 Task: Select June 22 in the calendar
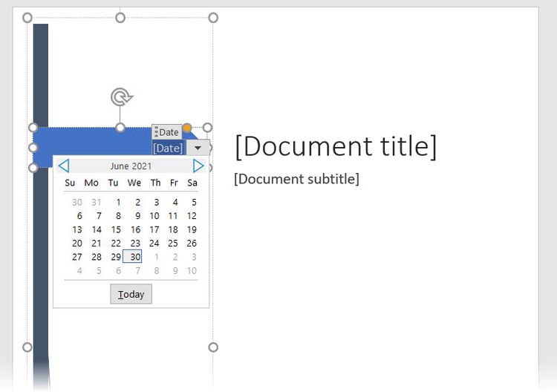116,244
